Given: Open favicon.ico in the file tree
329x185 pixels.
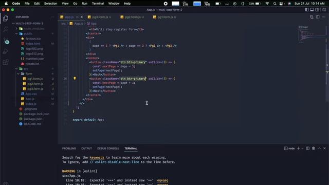Looking at the screenshot, I should [x=33, y=39].
